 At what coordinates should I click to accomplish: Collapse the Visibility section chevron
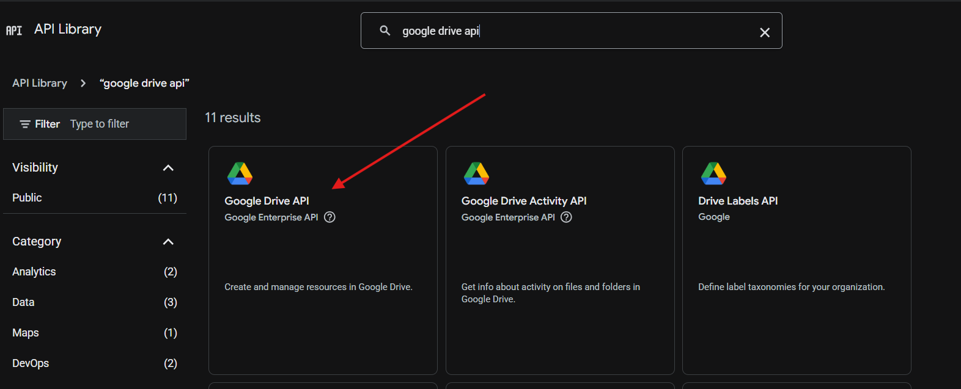click(168, 168)
